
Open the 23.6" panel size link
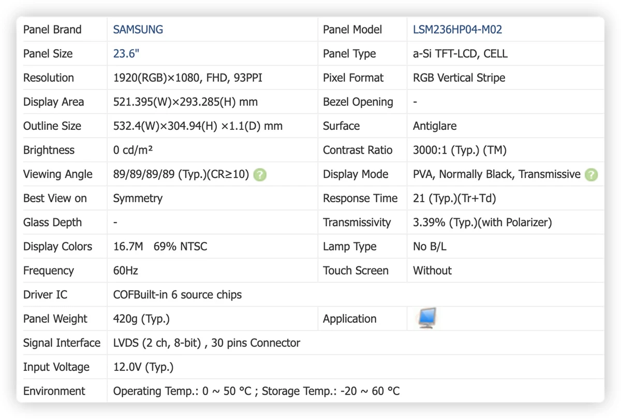pos(126,54)
